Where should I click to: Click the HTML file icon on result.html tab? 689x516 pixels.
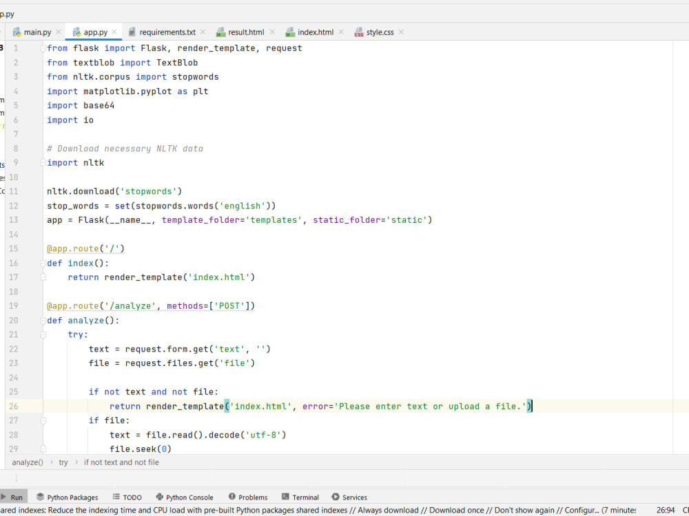[x=220, y=32]
